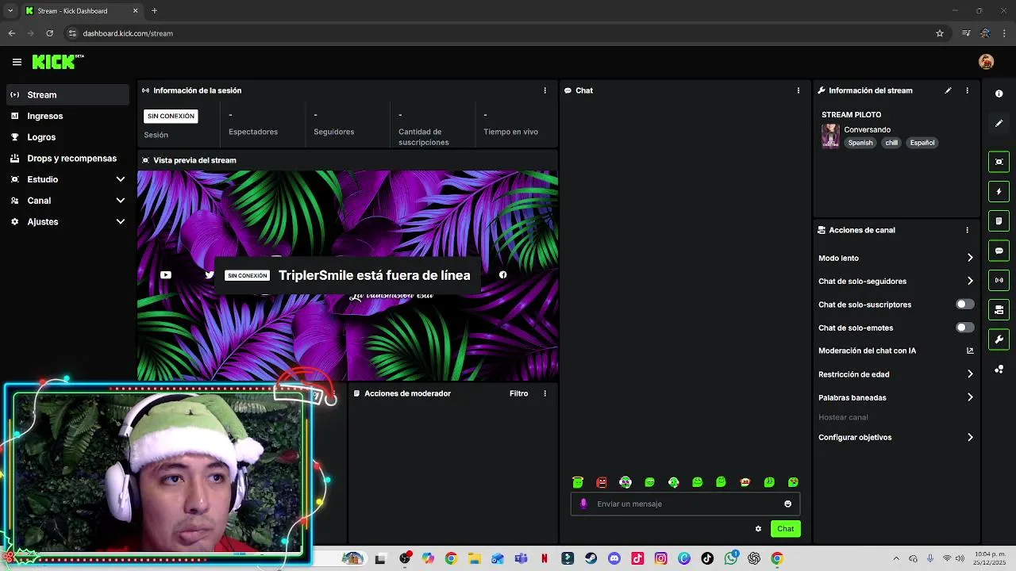This screenshot has height=571, width=1016.
Task: Open WhatsApp from the taskbar
Action: [730, 558]
